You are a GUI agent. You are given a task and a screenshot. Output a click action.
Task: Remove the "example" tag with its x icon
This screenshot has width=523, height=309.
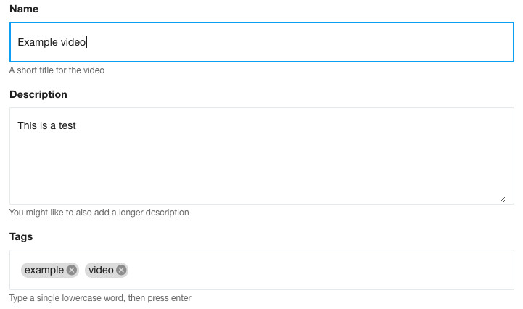pyautogui.click(x=71, y=270)
